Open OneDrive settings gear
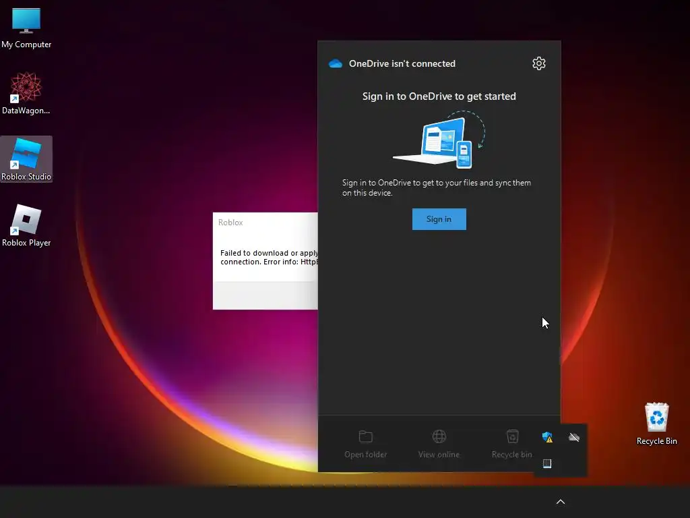690x518 pixels. (x=538, y=63)
